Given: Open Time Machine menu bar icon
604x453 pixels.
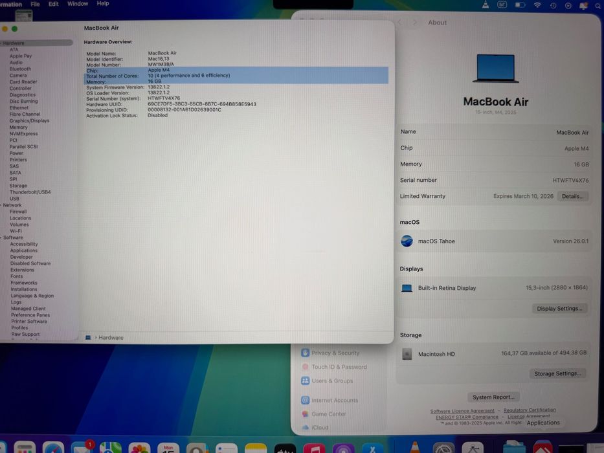Looking at the screenshot, I should click(553, 5).
